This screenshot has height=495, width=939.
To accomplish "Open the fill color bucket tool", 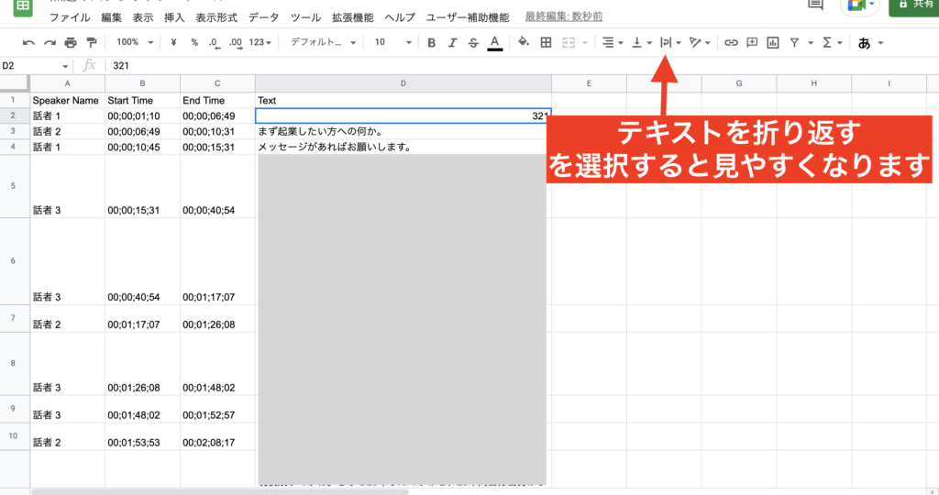I will coord(524,42).
